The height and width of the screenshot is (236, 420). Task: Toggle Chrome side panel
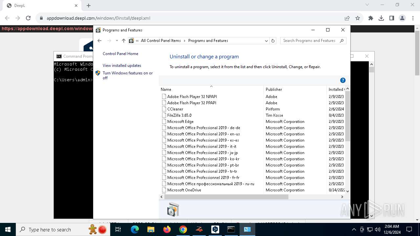(392, 18)
